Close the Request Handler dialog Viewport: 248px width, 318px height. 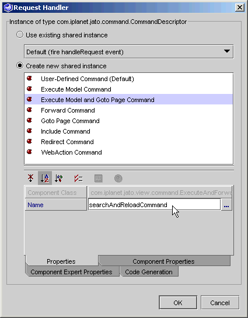click(239, 8)
